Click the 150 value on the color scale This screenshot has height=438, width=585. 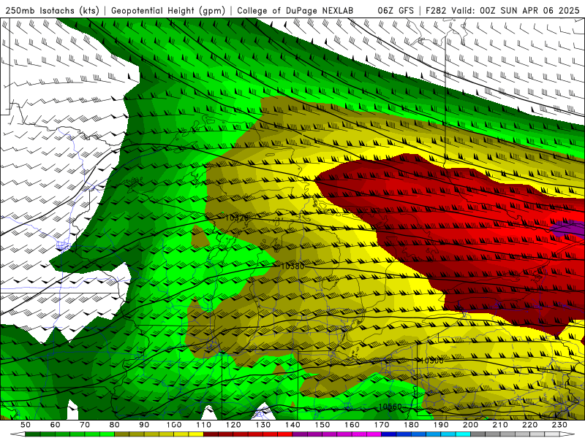tap(322, 425)
